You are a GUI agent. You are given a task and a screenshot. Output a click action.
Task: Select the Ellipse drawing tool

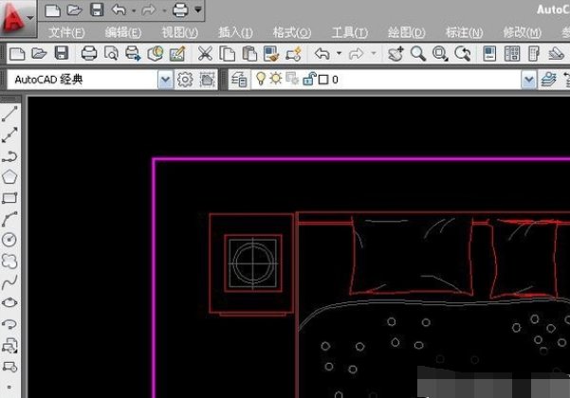[x=10, y=302]
